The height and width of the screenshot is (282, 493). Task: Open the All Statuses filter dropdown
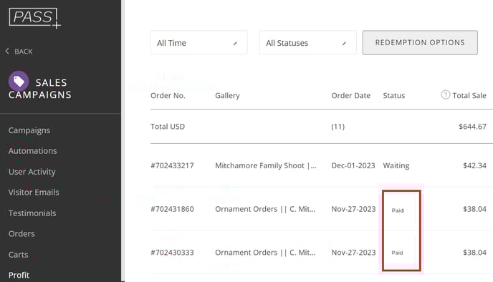click(x=308, y=43)
